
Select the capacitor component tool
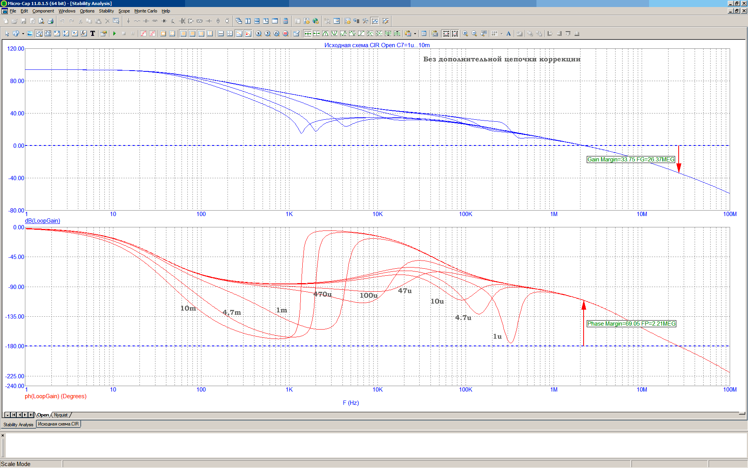click(146, 21)
